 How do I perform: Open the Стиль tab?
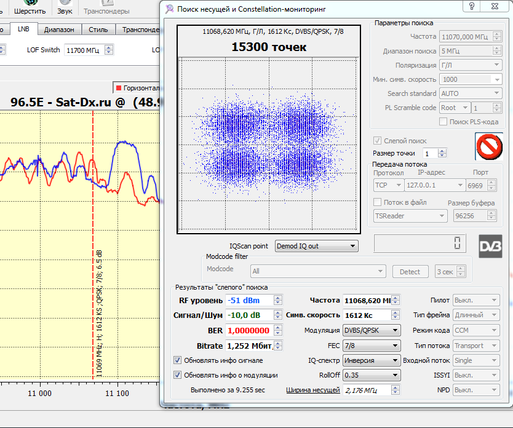[98, 30]
